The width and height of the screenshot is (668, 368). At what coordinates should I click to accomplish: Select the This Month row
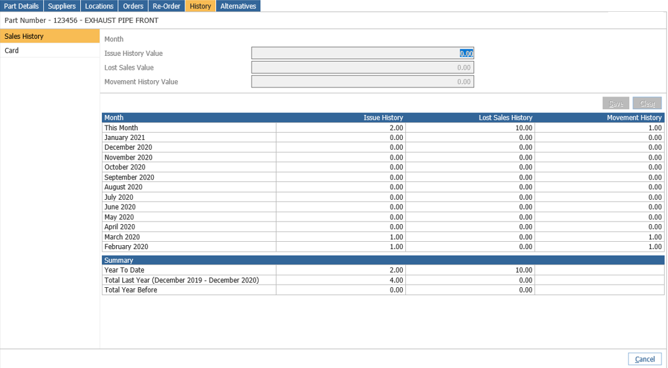[x=383, y=127]
